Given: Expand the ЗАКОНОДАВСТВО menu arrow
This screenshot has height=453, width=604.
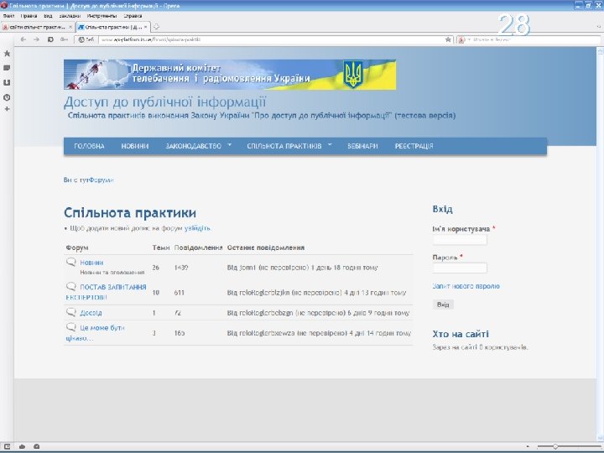Looking at the screenshot, I should tap(230, 145).
